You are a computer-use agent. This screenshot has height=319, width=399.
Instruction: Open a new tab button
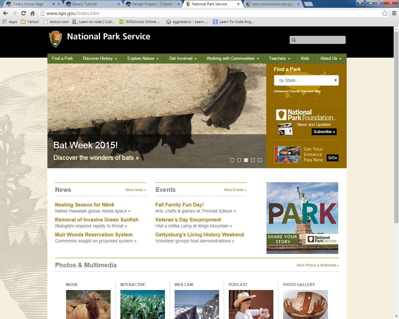coord(308,4)
